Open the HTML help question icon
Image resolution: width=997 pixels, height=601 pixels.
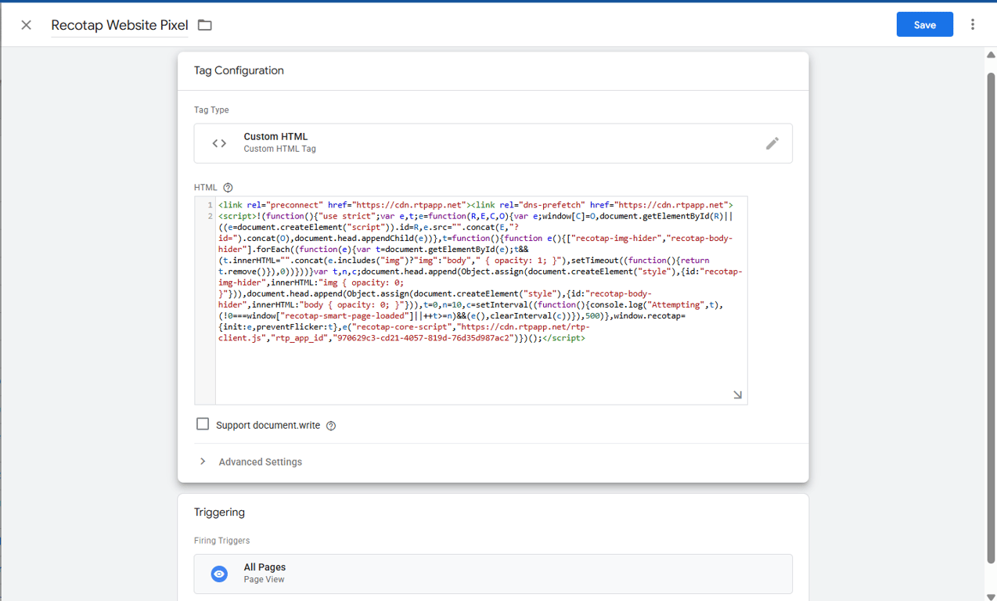tap(229, 188)
